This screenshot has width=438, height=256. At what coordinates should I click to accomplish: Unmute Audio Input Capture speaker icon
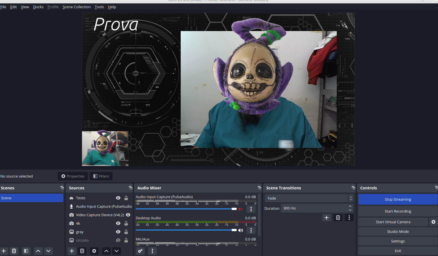241,209
